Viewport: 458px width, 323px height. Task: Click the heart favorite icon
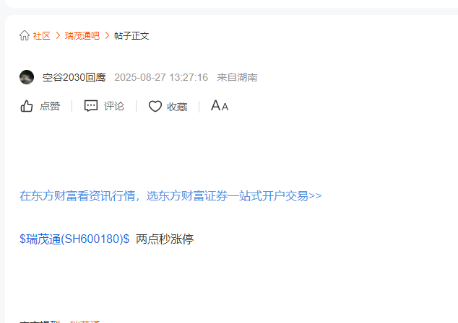tap(155, 106)
